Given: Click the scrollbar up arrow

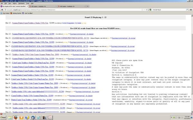Looking at the screenshot, I should 192,16.
